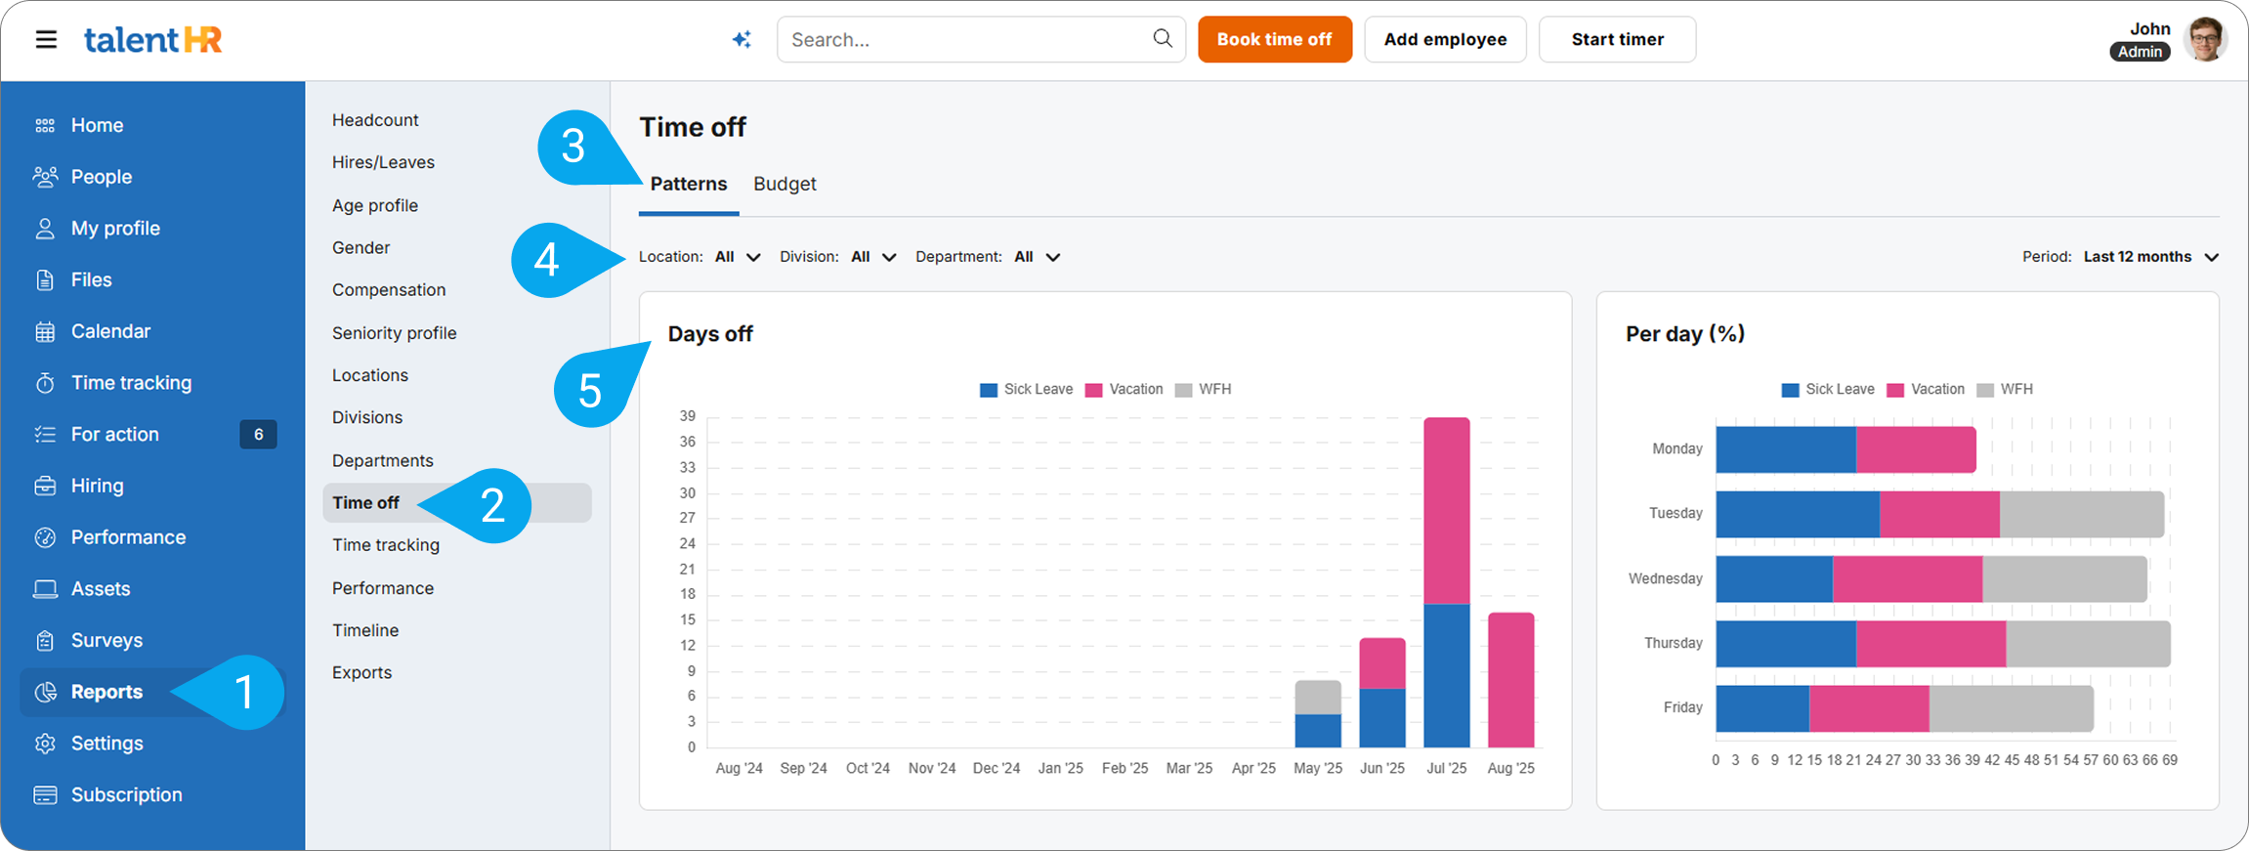Toggle WFH legend in Per day chart
2249x851 pixels.
(2005, 389)
